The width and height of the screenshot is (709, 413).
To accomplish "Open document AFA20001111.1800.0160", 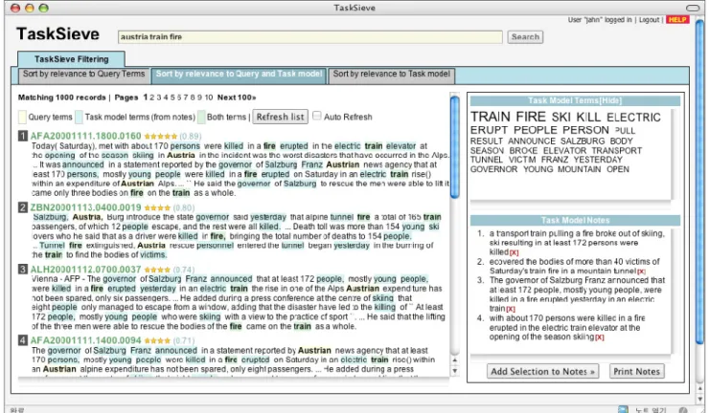I will (86, 136).
